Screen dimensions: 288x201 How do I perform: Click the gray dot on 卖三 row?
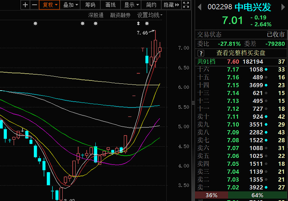266,172
